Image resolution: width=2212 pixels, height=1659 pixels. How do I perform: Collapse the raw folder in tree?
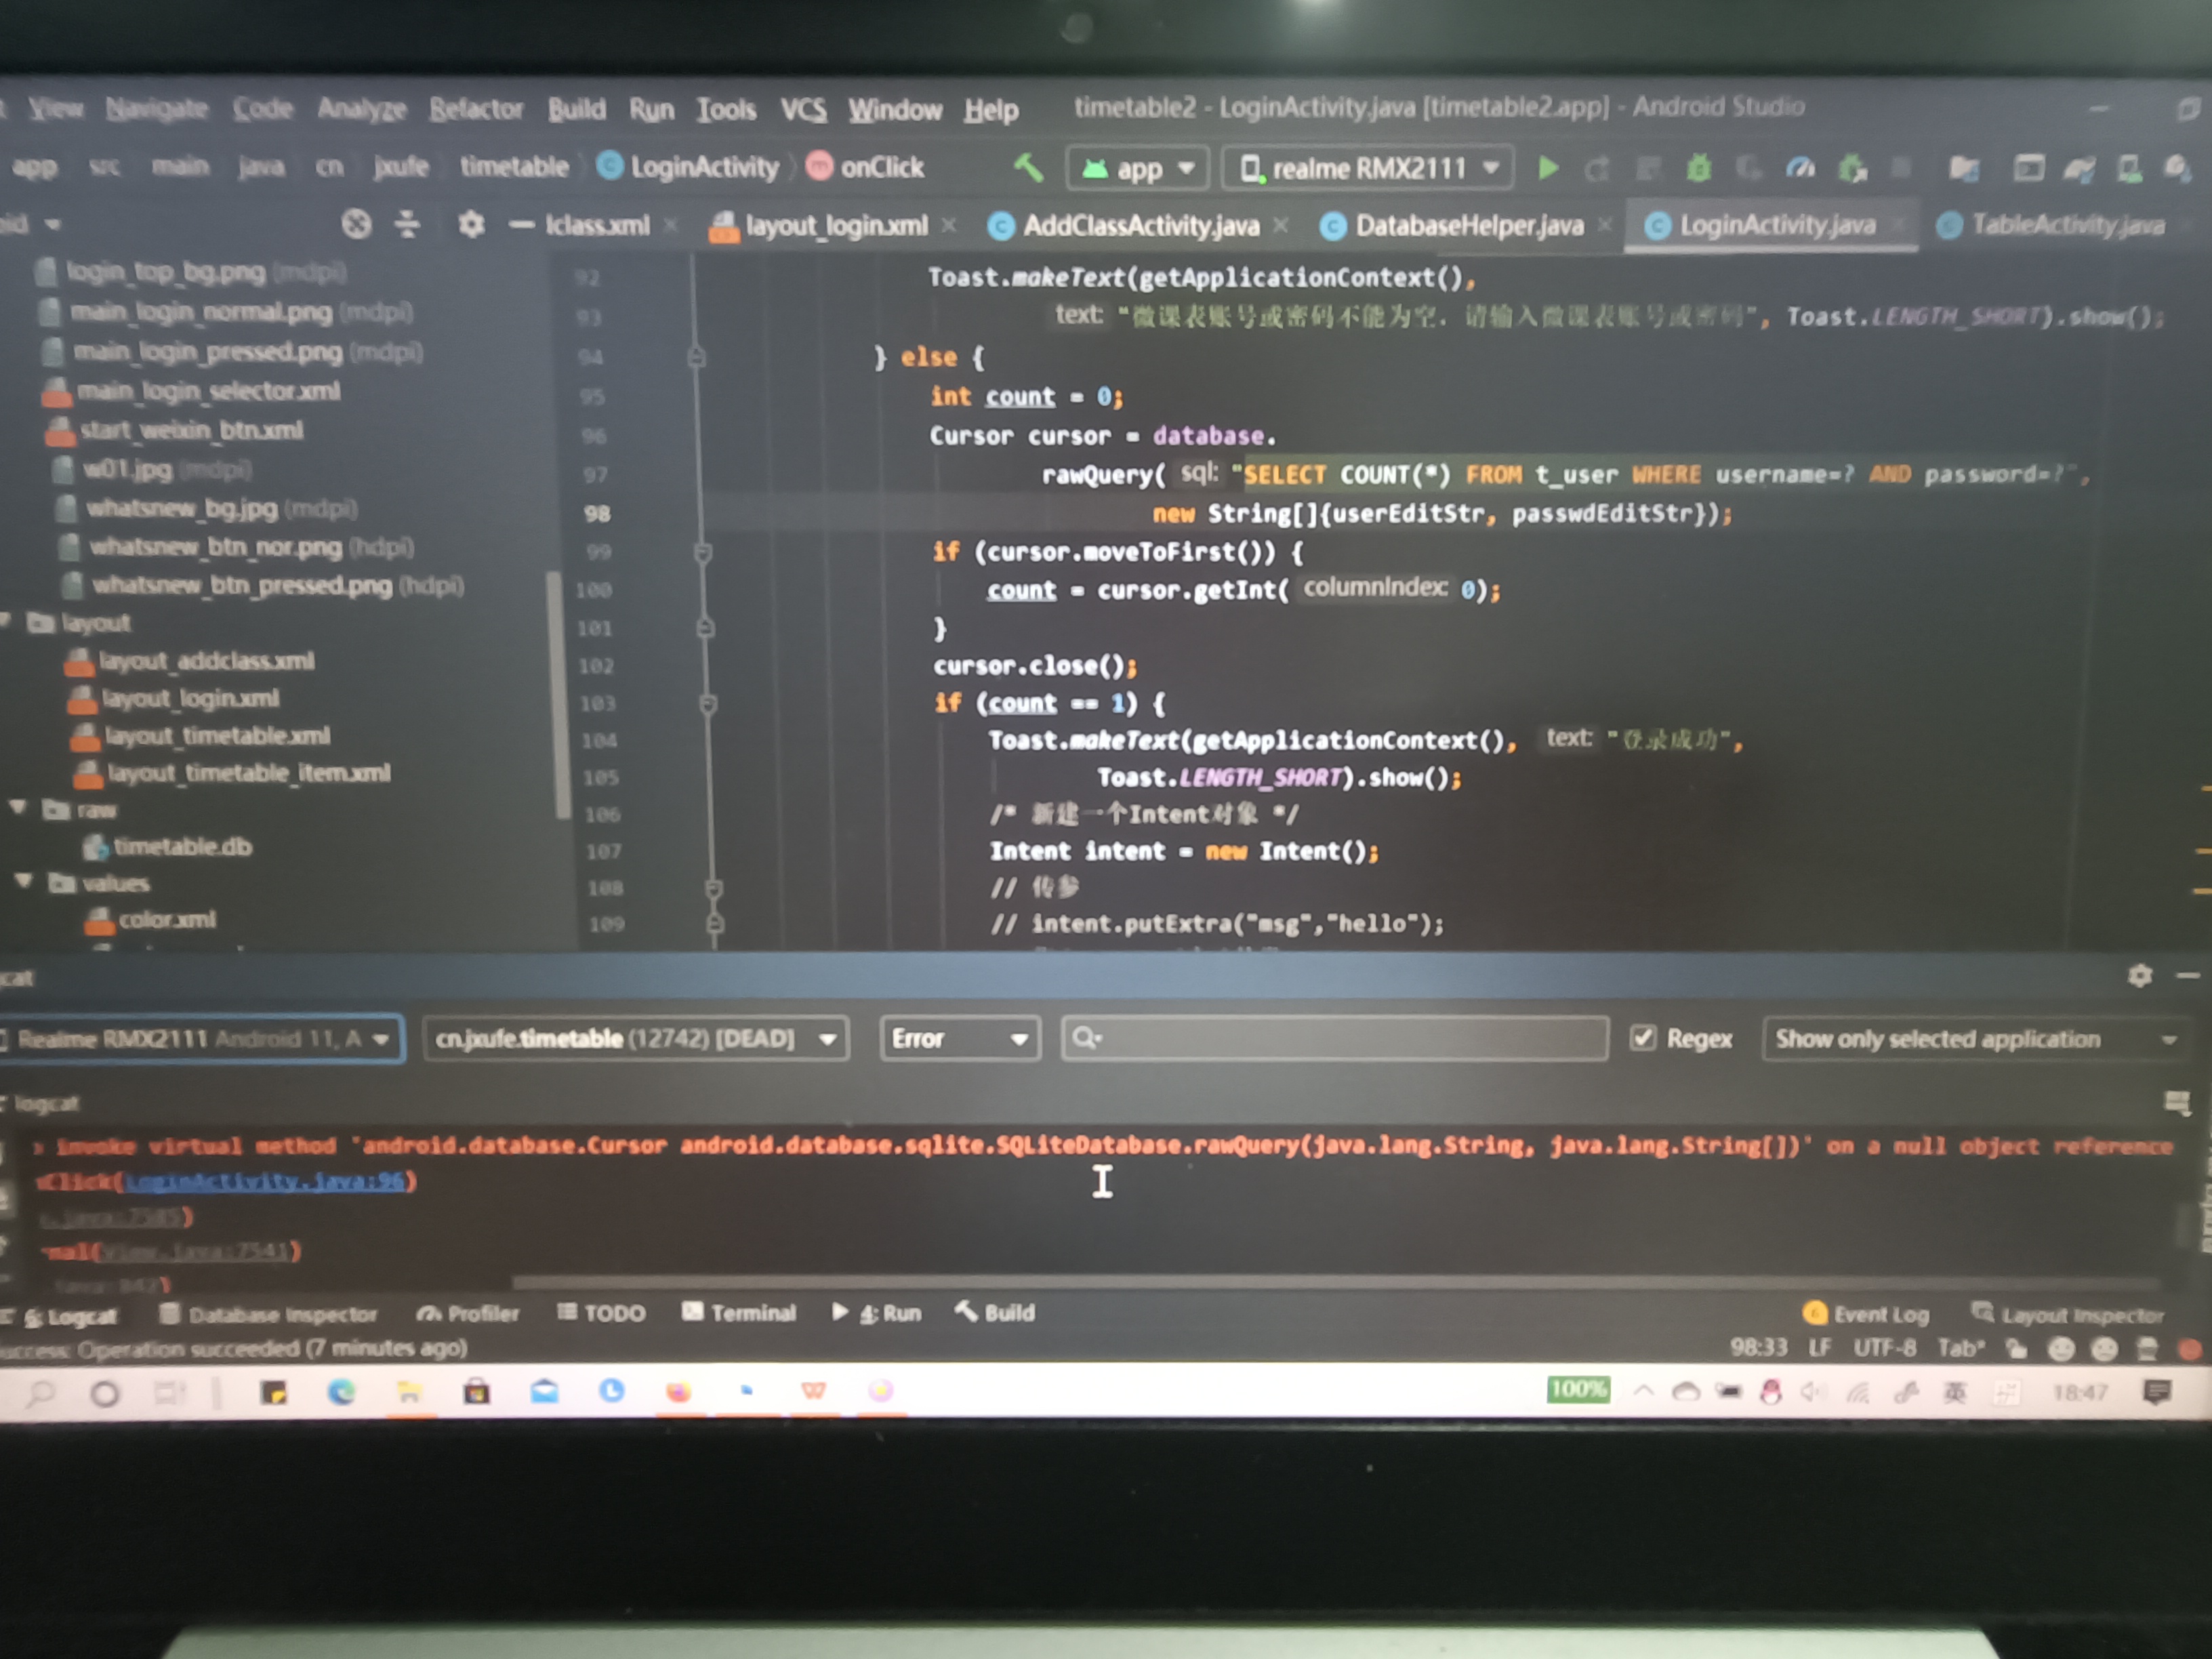point(19,808)
